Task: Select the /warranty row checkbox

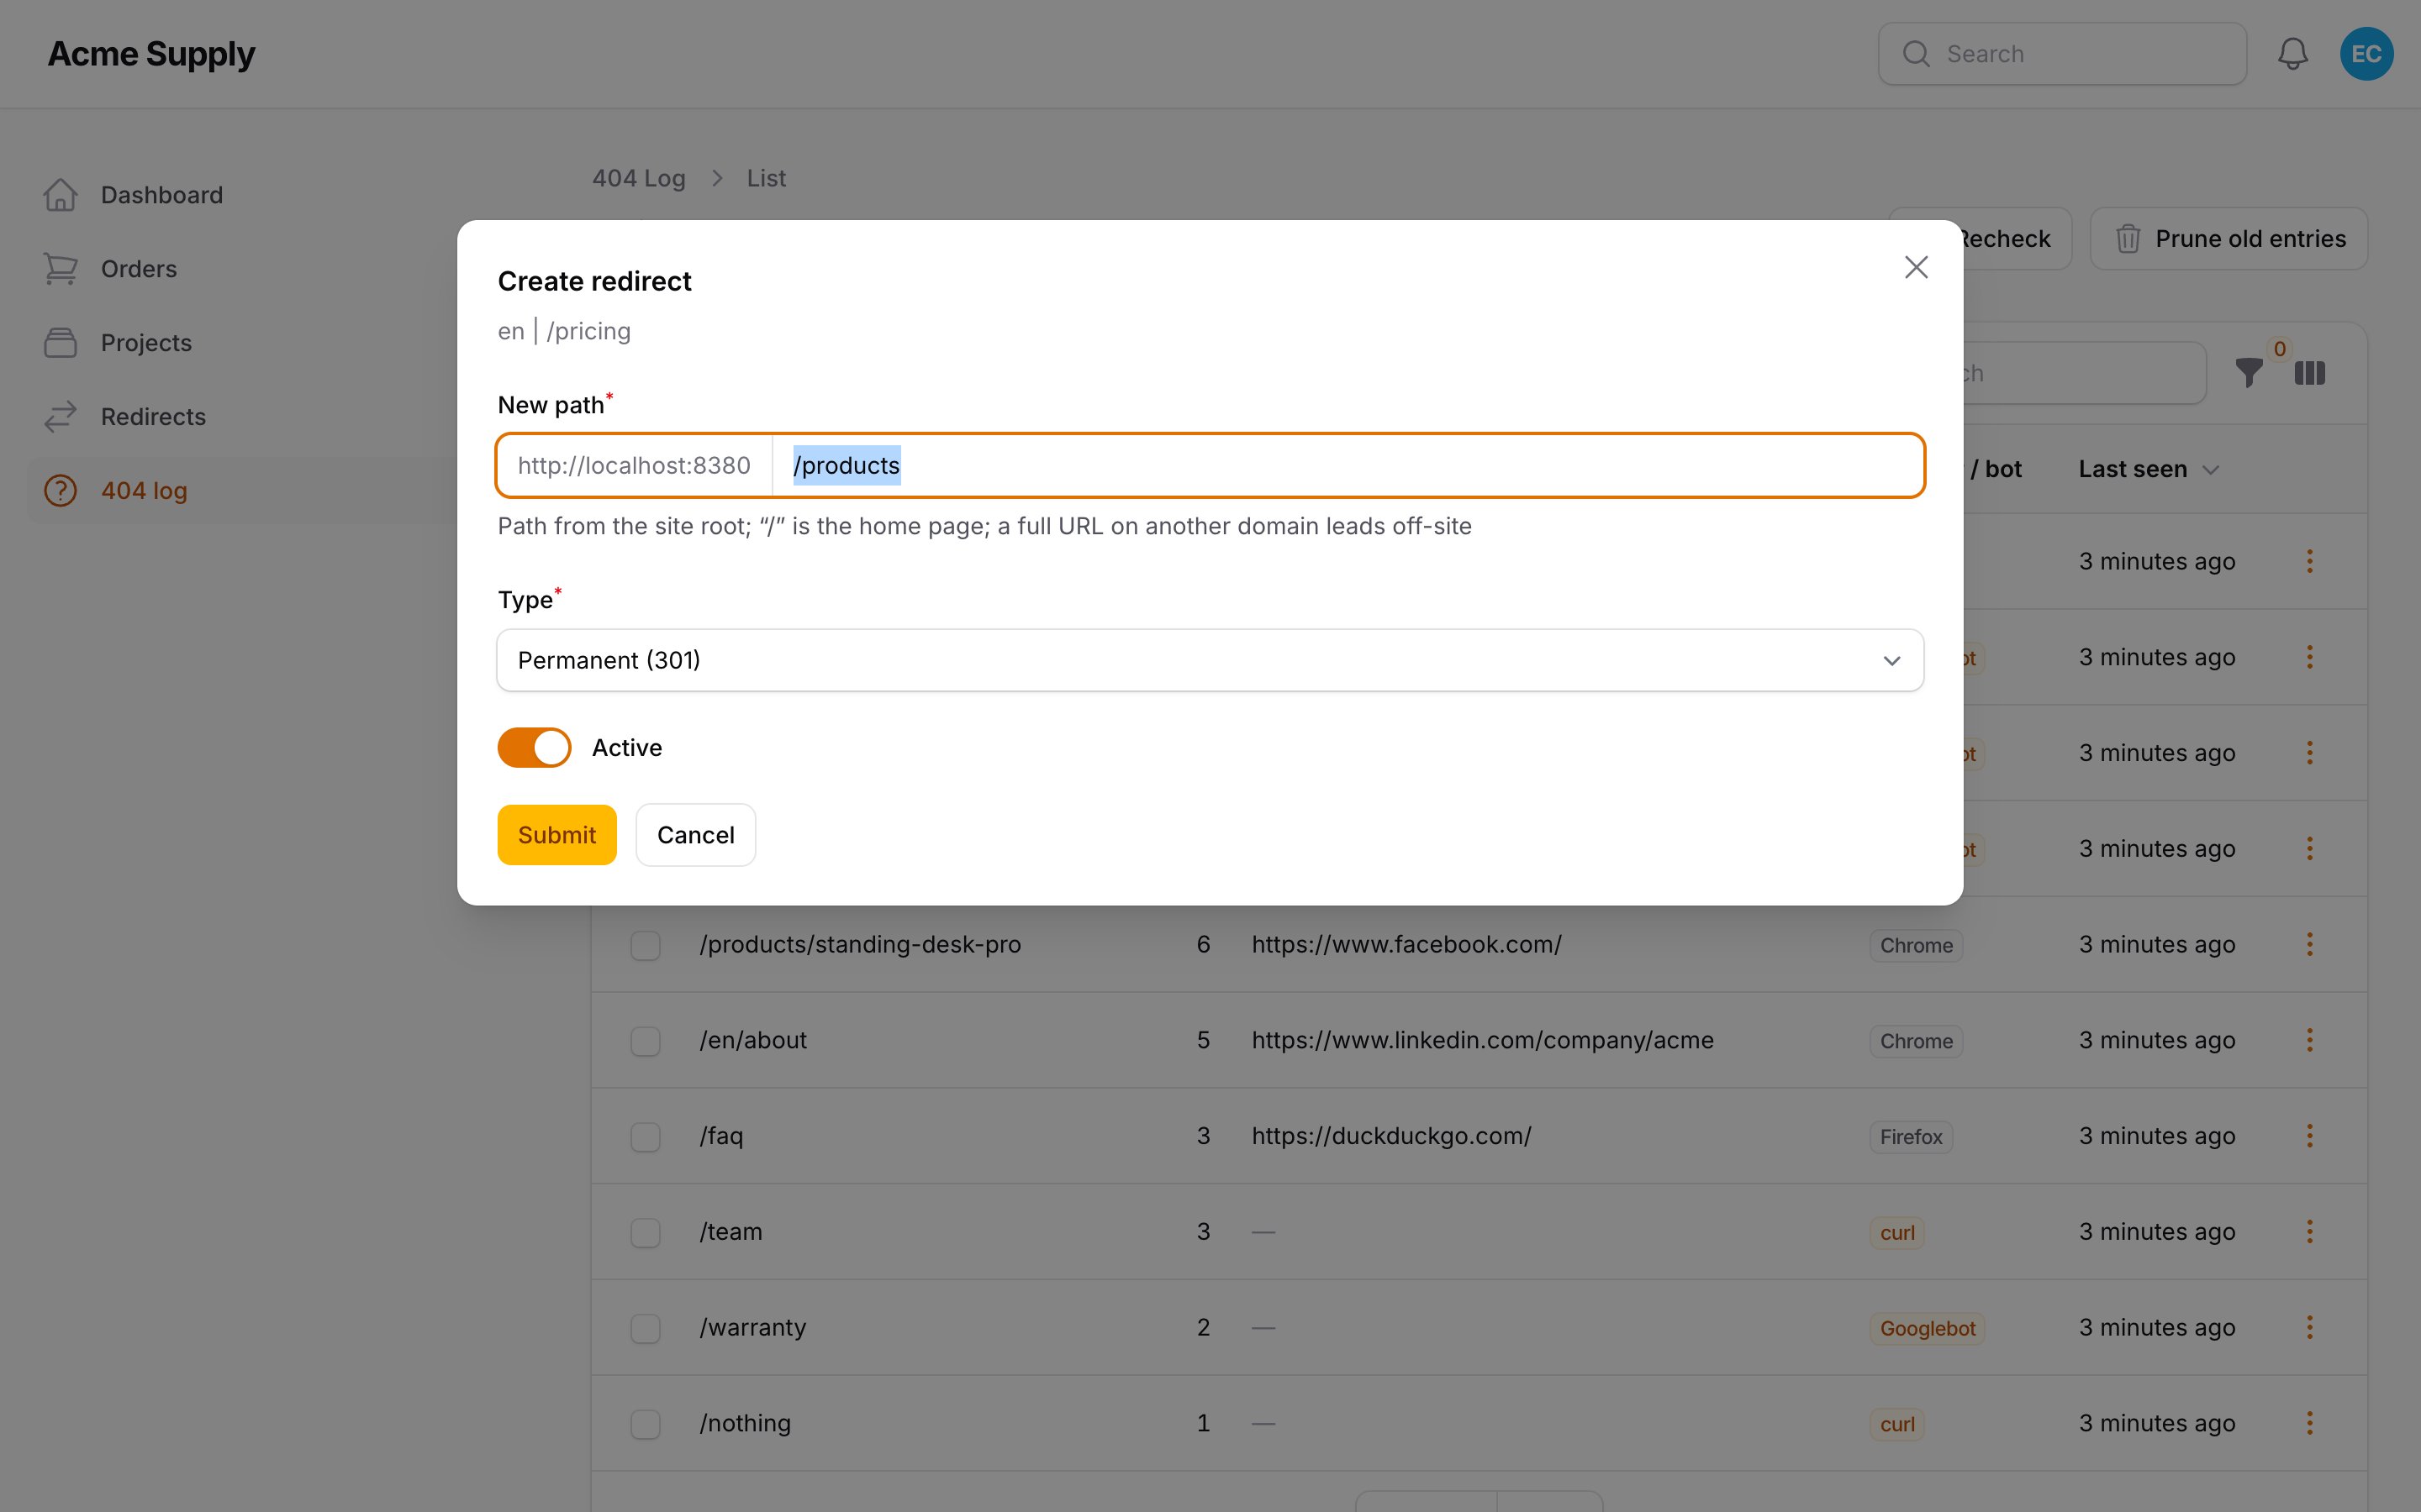Action: pyautogui.click(x=646, y=1328)
